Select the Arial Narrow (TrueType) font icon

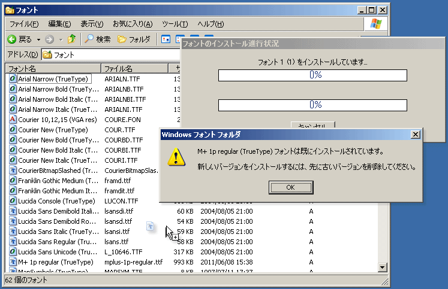tap(13, 78)
